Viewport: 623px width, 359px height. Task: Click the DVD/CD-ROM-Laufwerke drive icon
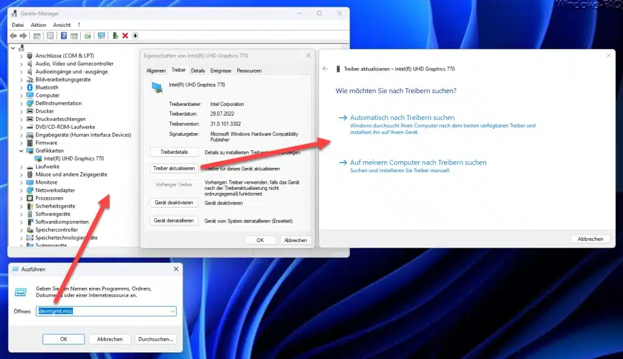tap(30, 127)
